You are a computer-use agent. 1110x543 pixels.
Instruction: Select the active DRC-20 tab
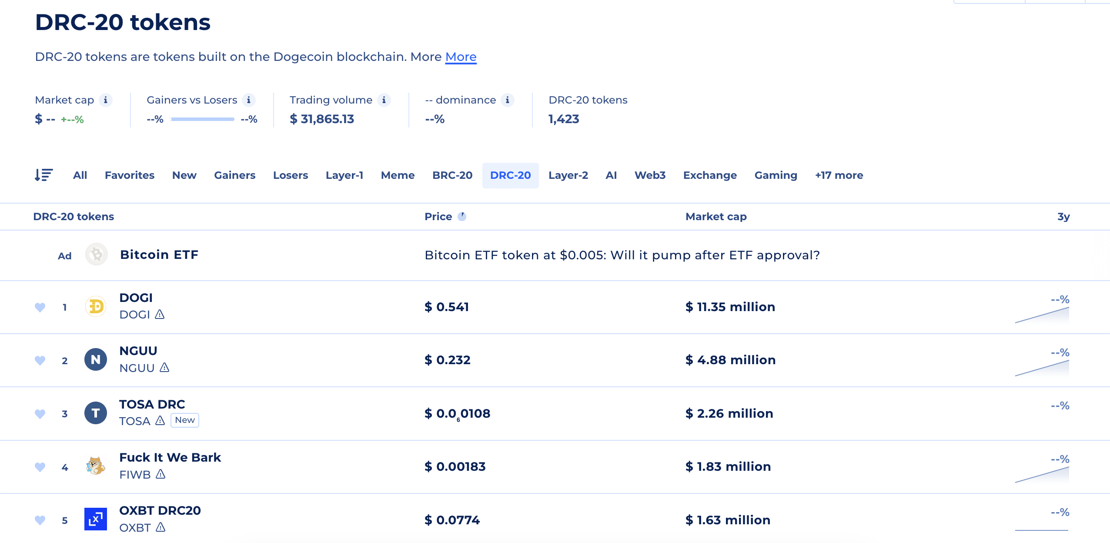click(511, 175)
